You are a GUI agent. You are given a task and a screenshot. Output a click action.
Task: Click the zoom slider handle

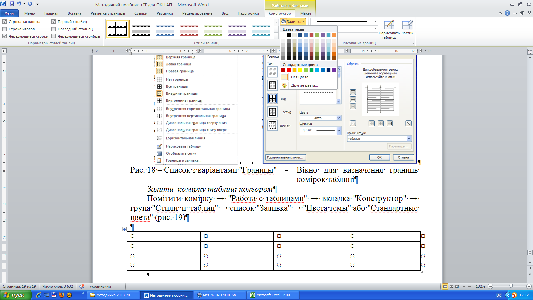tap(511, 286)
